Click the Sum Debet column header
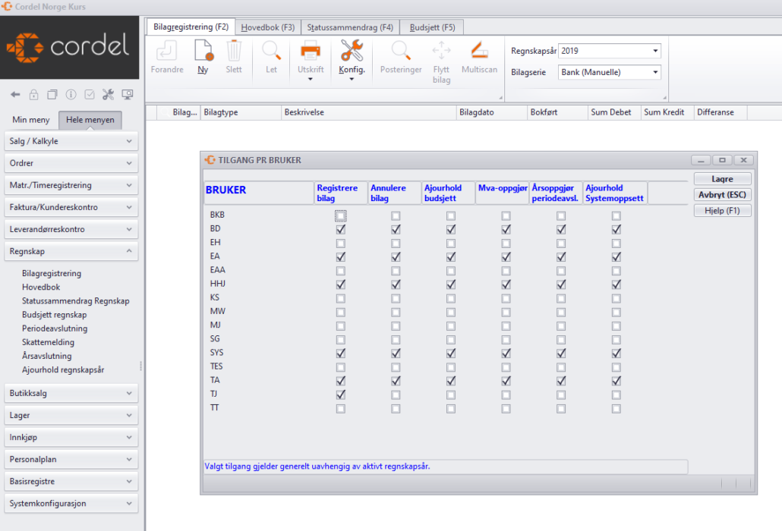 click(x=614, y=112)
